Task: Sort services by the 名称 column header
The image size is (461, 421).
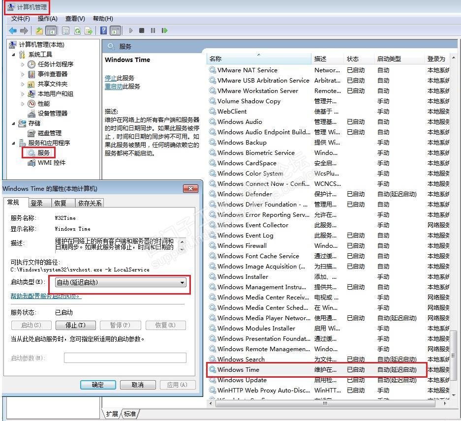Action: coord(259,59)
